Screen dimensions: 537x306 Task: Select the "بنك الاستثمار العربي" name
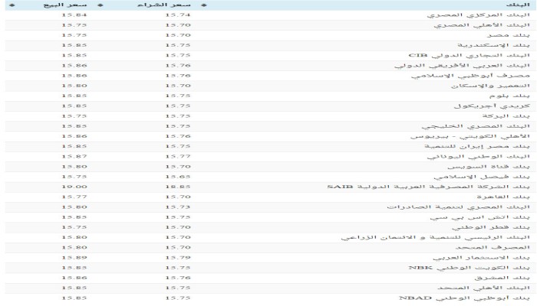(481, 258)
